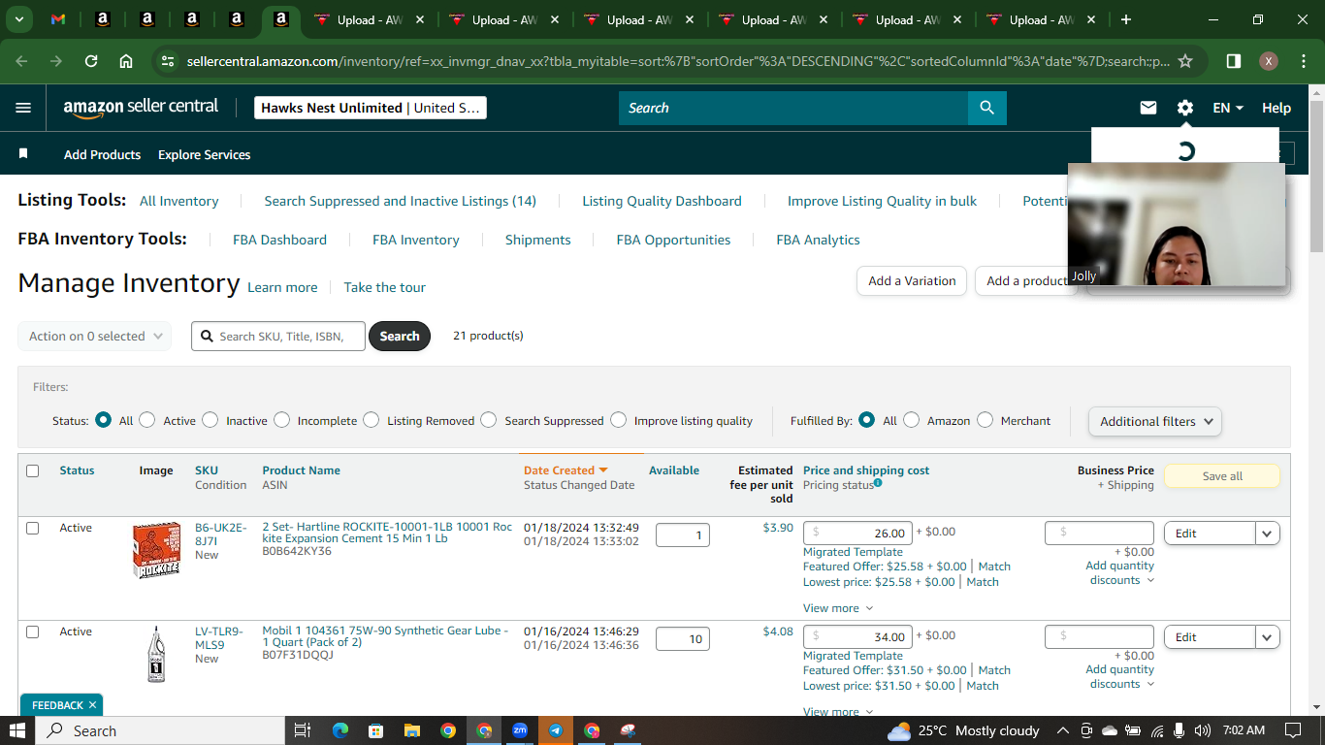Open buyer messages mail icon
Viewport: 1325px width, 745px height.
coord(1148,108)
